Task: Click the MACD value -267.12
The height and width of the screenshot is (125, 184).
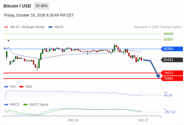Action: (169, 112)
